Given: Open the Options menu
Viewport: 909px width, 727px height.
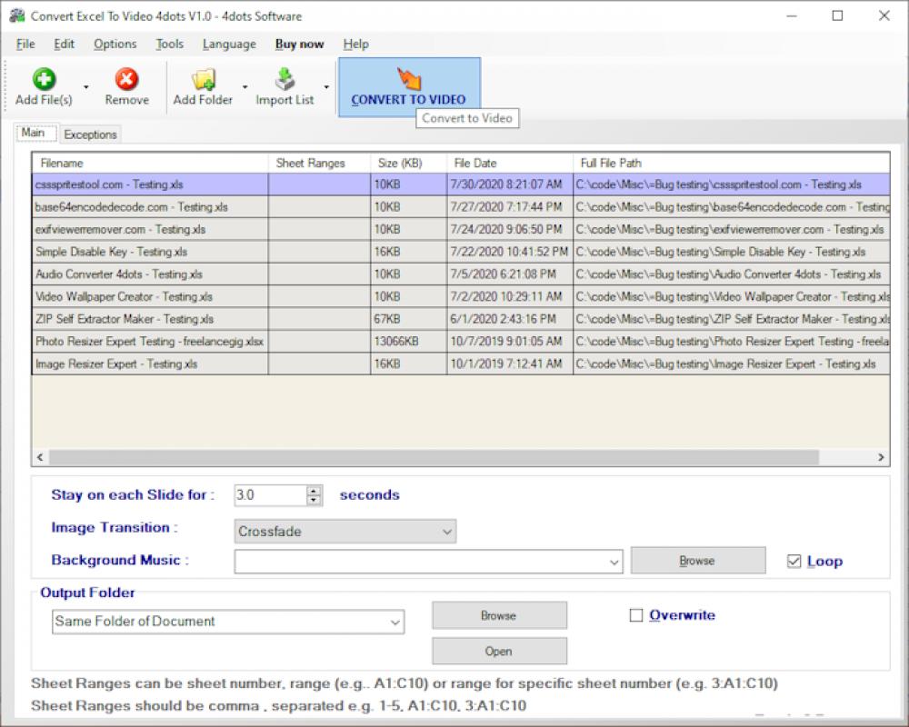Looking at the screenshot, I should pos(115,44).
